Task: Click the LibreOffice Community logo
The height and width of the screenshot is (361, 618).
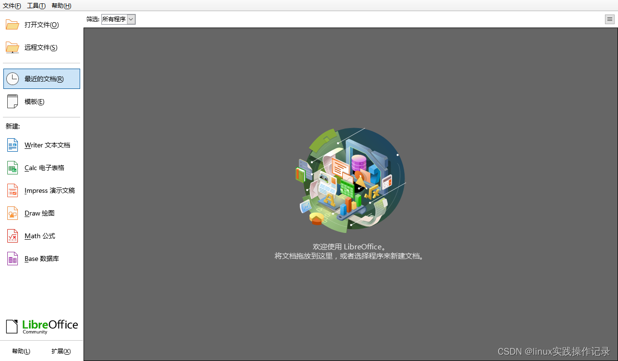Action: tap(42, 327)
